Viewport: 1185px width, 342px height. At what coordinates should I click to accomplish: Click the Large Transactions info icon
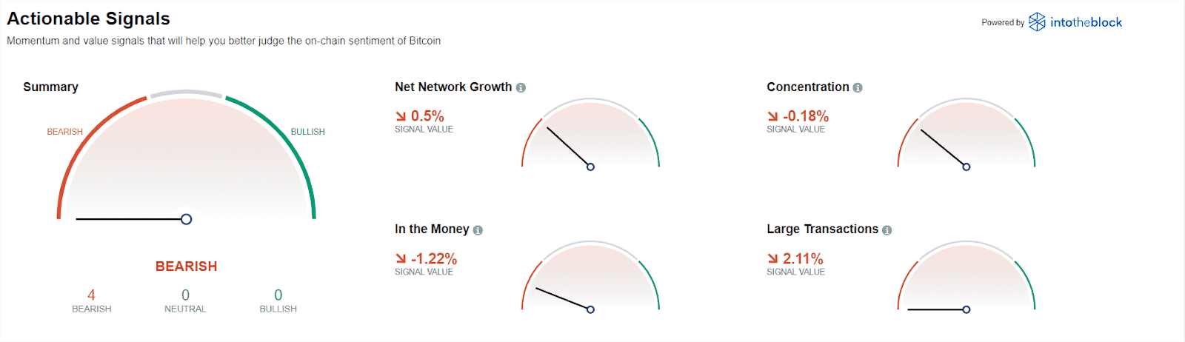pyautogui.click(x=887, y=230)
